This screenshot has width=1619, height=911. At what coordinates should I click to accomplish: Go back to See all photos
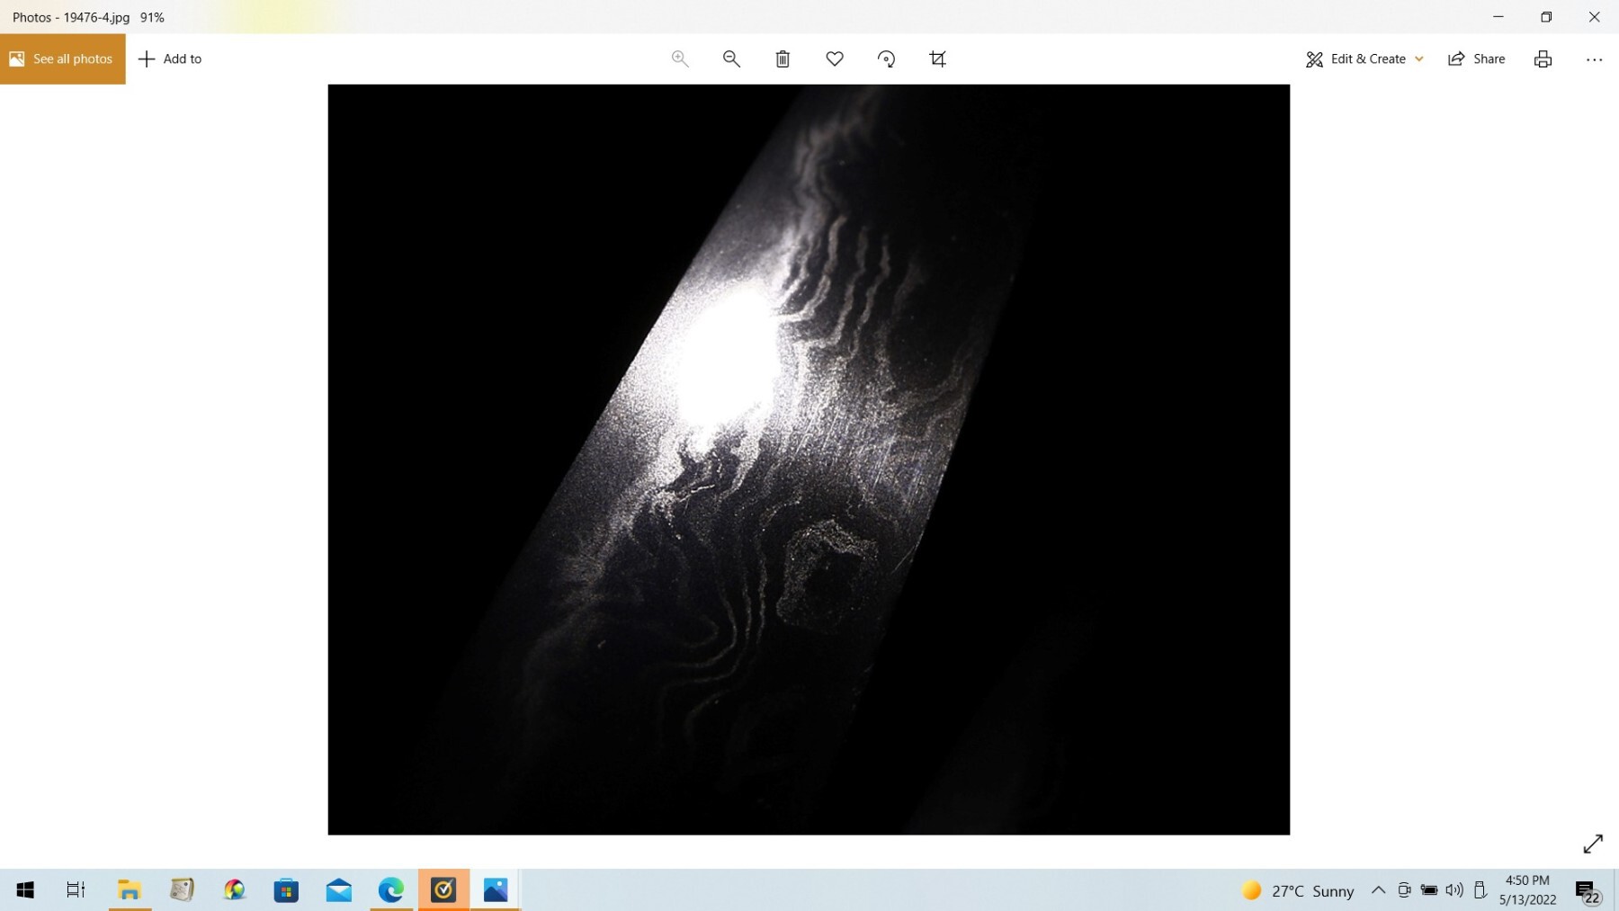pos(63,58)
